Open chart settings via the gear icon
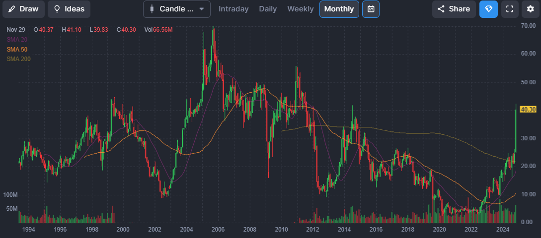Image resolution: width=541 pixels, height=238 pixels. [x=530, y=9]
